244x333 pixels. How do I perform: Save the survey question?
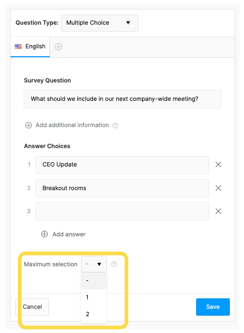tap(213, 307)
